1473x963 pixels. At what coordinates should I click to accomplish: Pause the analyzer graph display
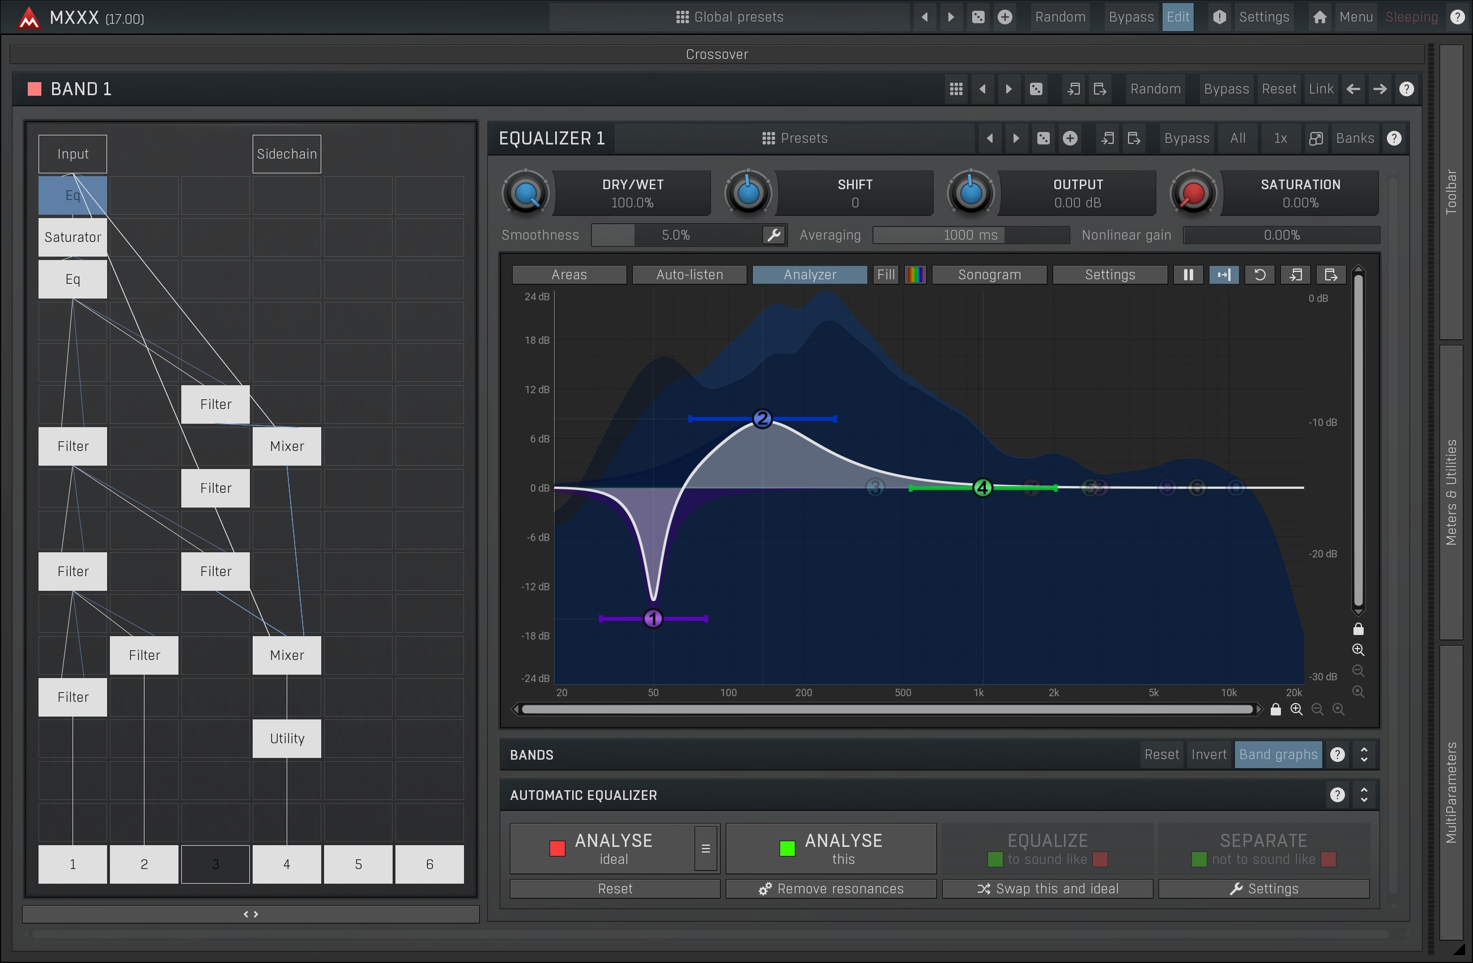tap(1187, 275)
